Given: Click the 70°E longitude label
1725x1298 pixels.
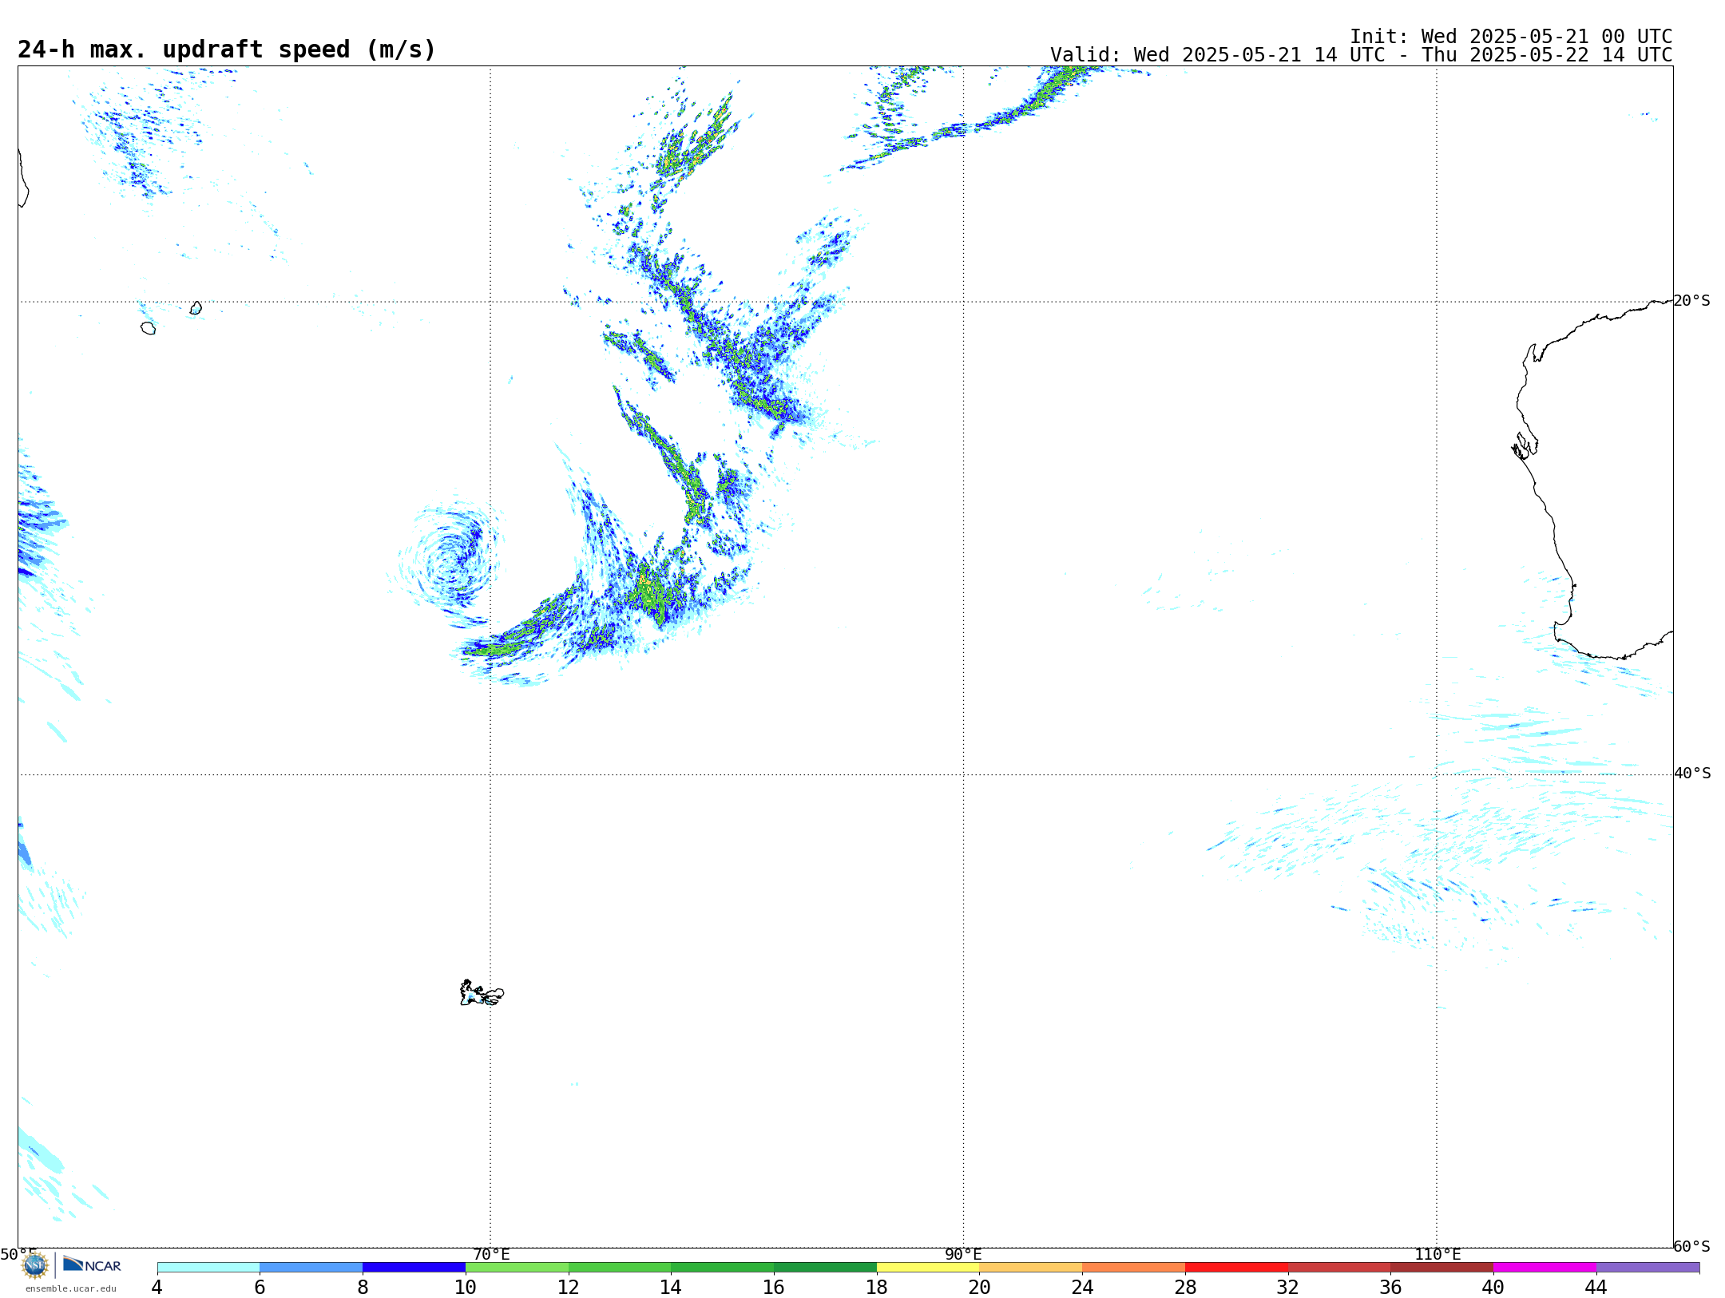Looking at the screenshot, I should point(491,1255).
